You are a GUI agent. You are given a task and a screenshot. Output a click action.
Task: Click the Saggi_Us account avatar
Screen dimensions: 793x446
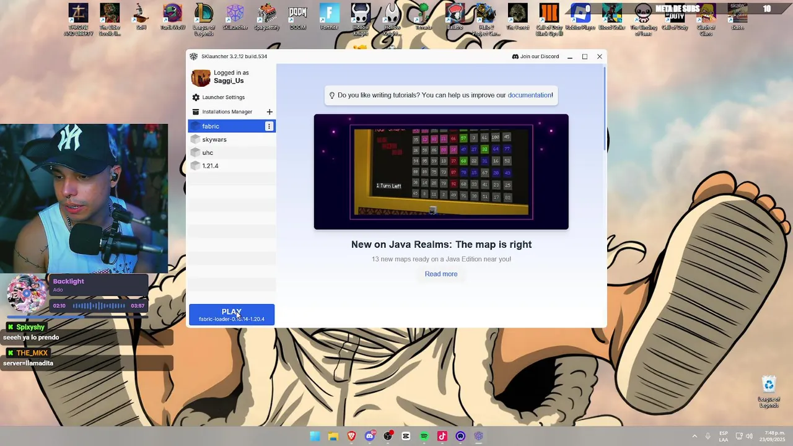pos(201,77)
